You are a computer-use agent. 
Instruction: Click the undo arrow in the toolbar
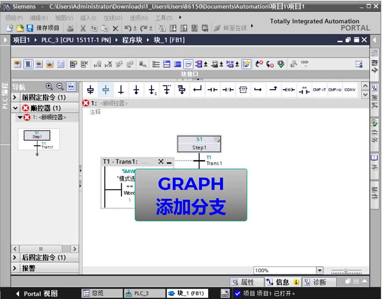[128, 28]
